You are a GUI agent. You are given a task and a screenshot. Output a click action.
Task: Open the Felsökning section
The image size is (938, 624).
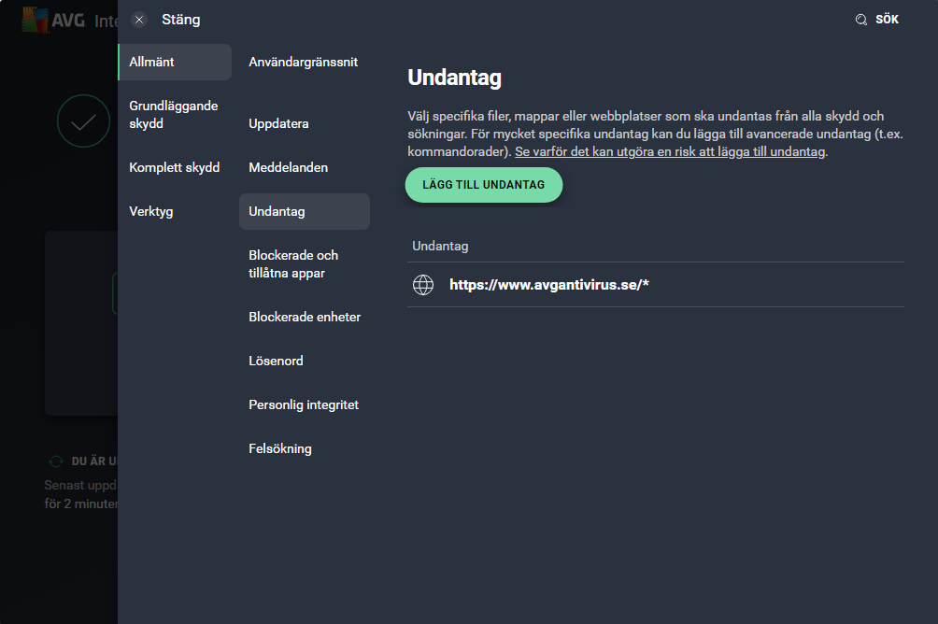coord(280,448)
